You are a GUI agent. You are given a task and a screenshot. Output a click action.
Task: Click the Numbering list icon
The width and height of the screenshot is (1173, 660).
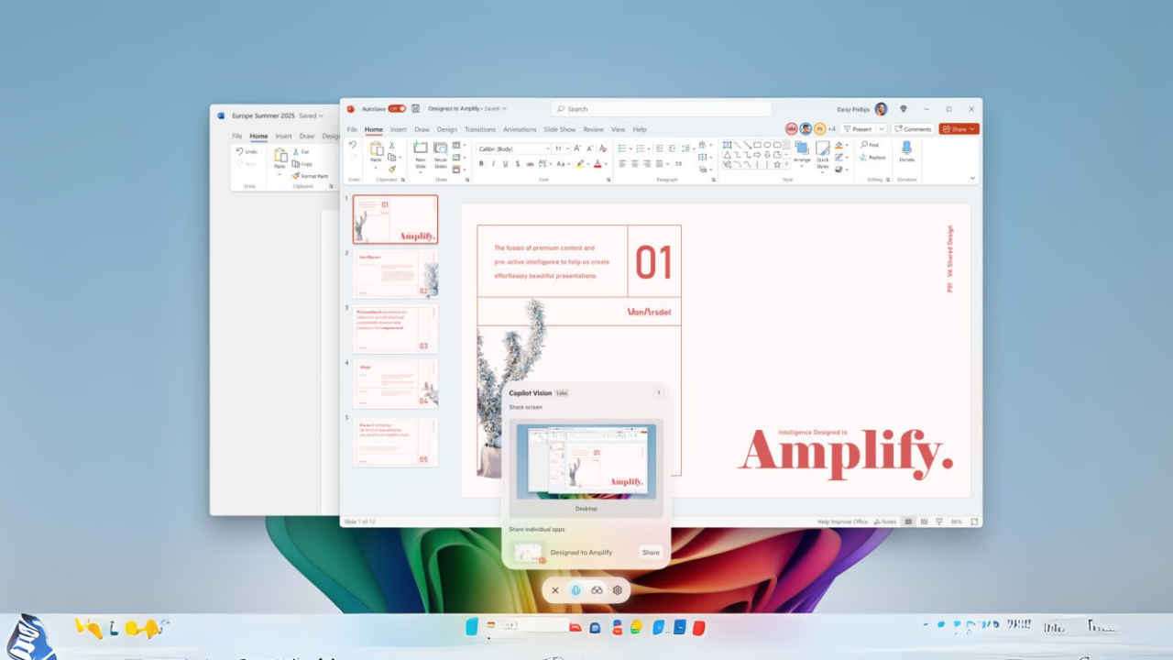click(x=640, y=148)
